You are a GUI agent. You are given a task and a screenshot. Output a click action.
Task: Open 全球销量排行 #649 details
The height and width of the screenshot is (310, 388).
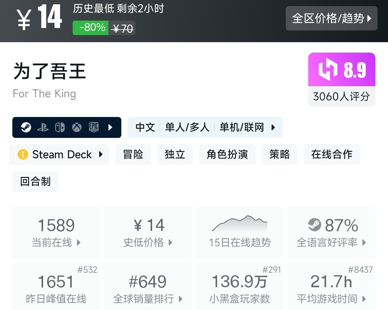(x=148, y=286)
